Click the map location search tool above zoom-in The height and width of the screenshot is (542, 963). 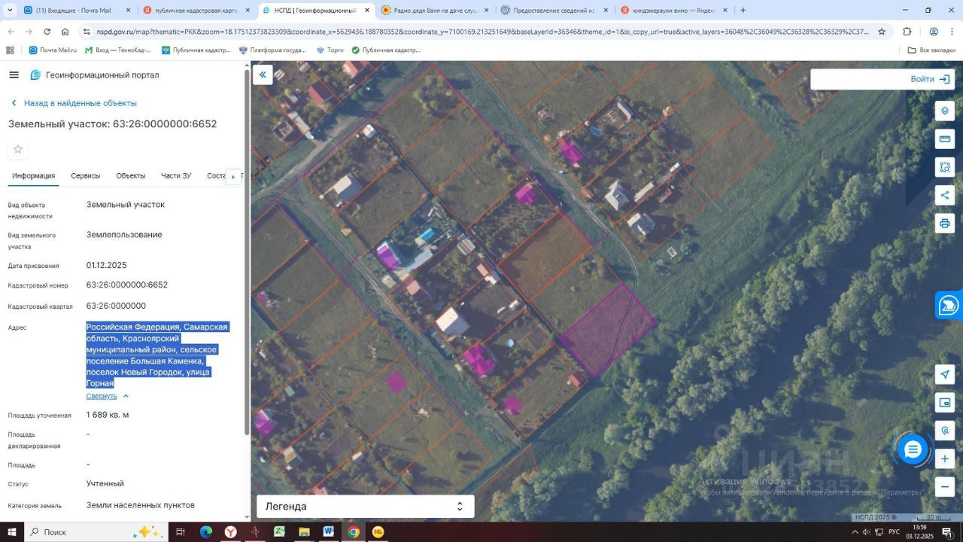(x=945, y=431)
